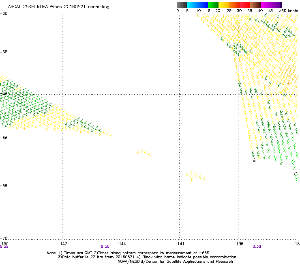Click the -141 longitude label
The image size is (300, 264).
180,244
